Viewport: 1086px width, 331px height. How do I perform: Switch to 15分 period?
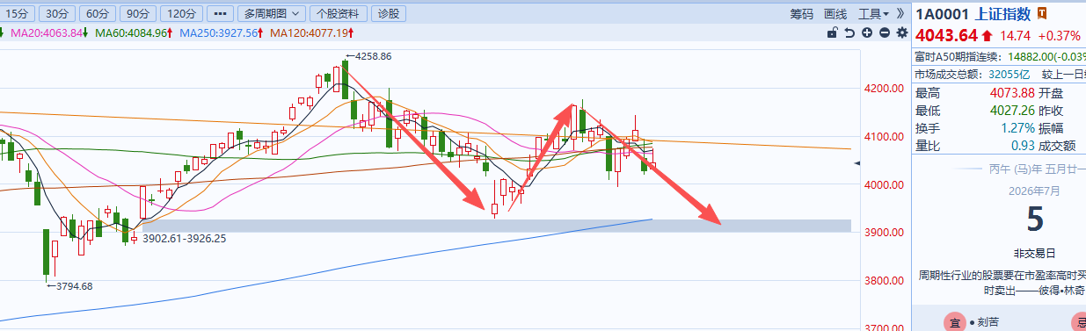pyautogui.click(x=18, y=14)
